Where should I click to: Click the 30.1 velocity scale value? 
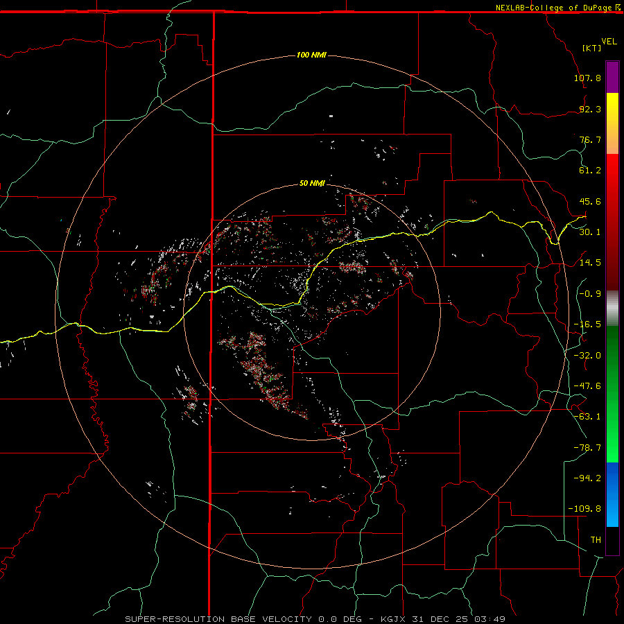[x=590, y=232]
